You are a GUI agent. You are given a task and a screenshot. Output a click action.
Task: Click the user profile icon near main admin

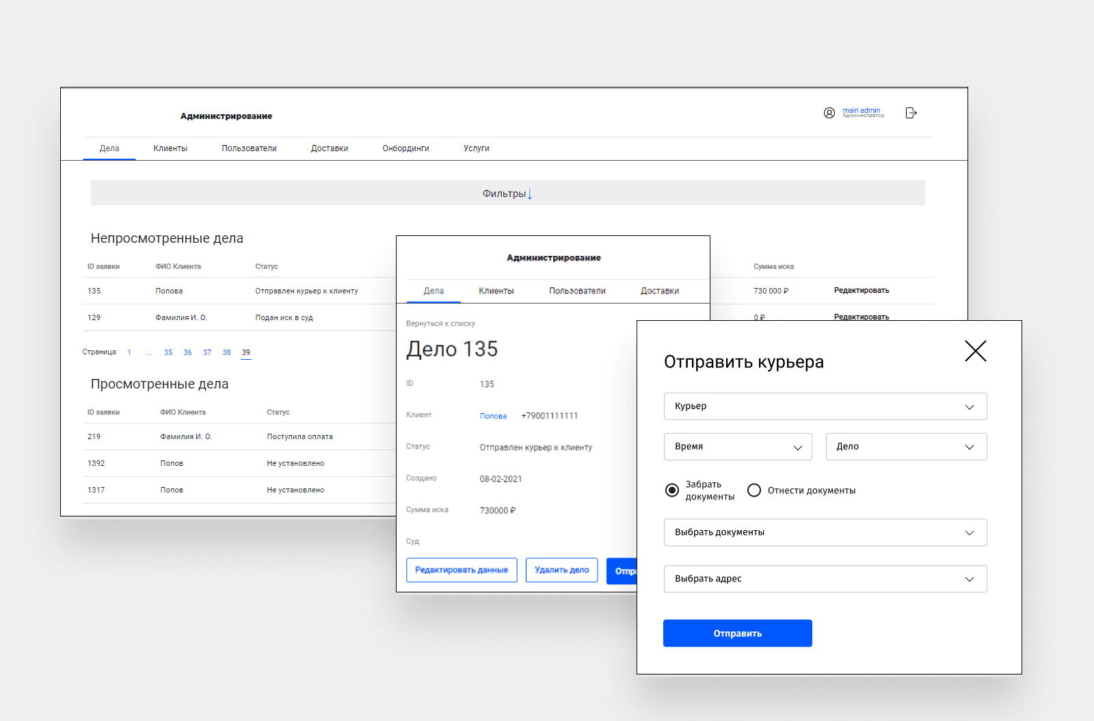coord(829,113)
